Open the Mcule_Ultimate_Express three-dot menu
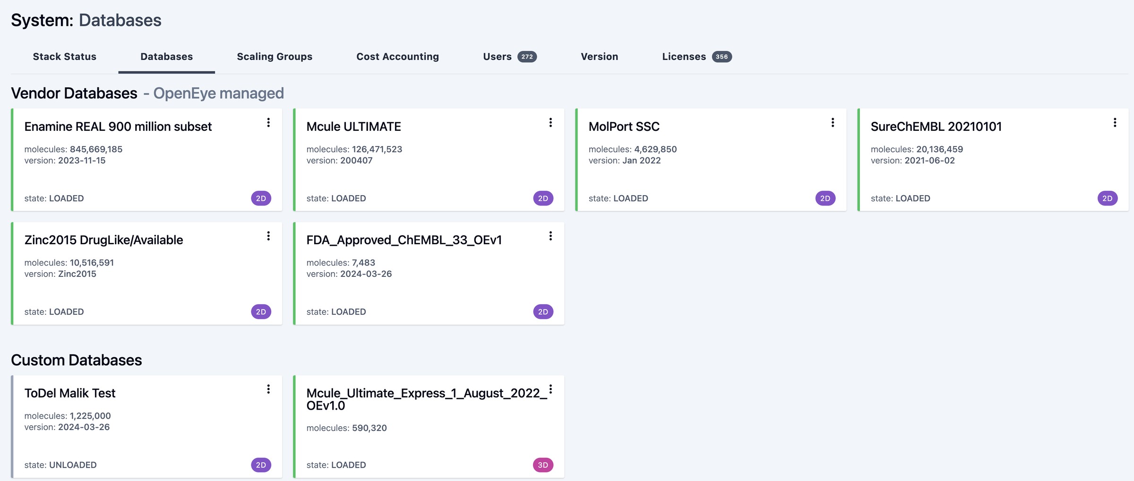 (x=550, y=389)
